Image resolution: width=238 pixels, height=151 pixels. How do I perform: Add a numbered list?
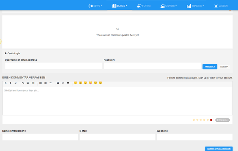point(45,83)
